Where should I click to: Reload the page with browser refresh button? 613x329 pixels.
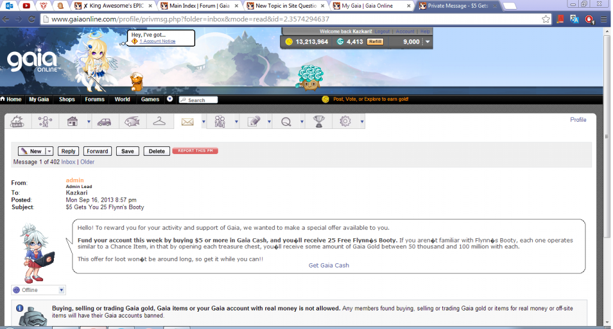coord(32,19)
